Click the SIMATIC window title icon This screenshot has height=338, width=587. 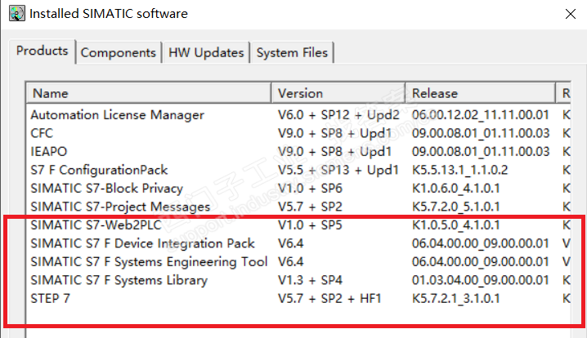click(x=16, y=14)
